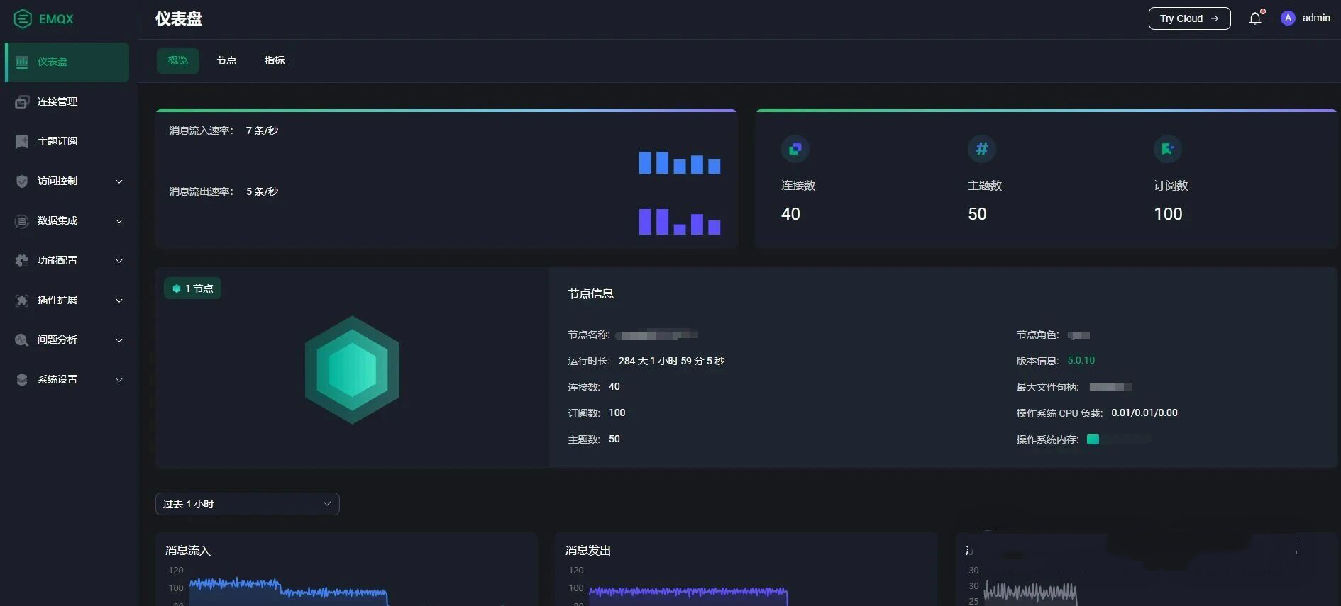
Task: Click the 数据集成 sidebar icon
Action: pos(22,221)
